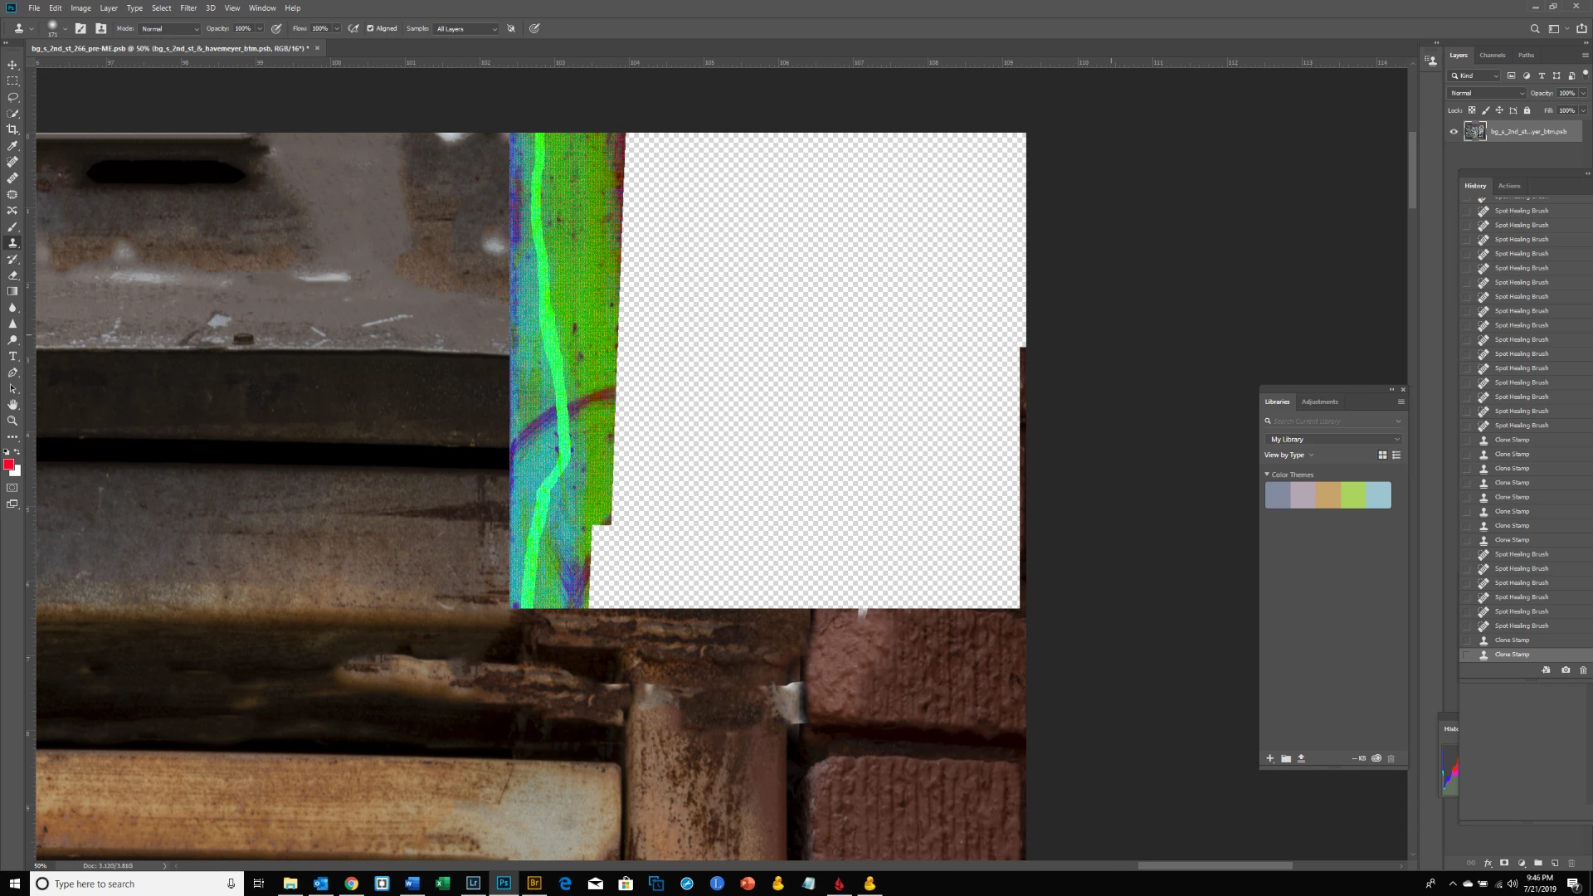
Task: Select the Hand tool
Action: pyautogui.click(x=12, y=405)
